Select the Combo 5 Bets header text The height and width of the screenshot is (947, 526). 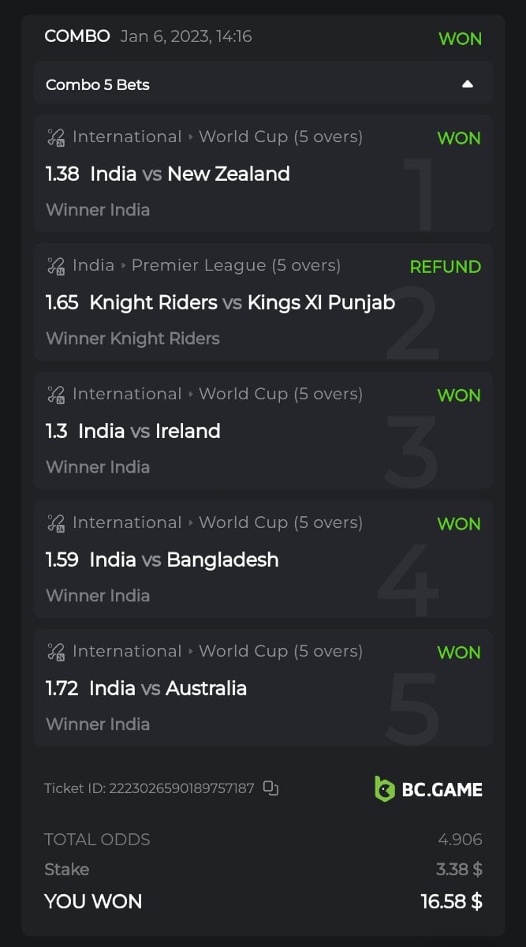pyautogui.click(x=98, y=84)
